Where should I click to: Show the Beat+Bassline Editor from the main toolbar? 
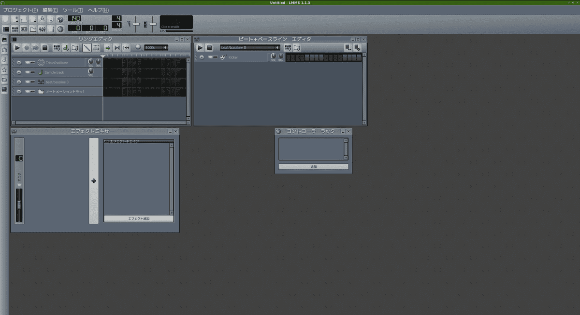pos(15,29)
